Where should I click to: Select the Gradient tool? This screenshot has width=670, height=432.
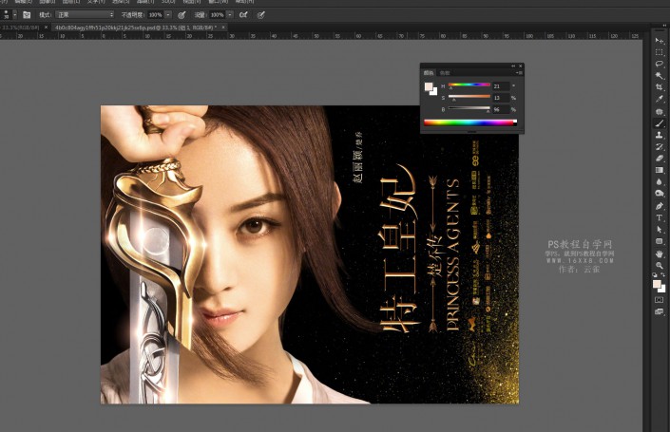[660, 170]
